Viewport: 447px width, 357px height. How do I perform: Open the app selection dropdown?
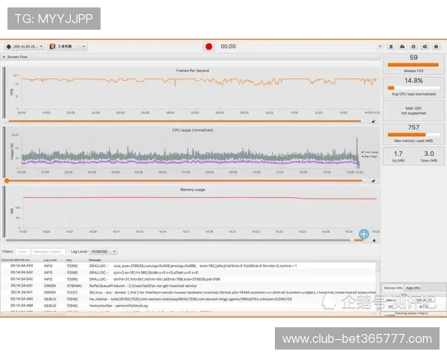(x=67, y=46)
